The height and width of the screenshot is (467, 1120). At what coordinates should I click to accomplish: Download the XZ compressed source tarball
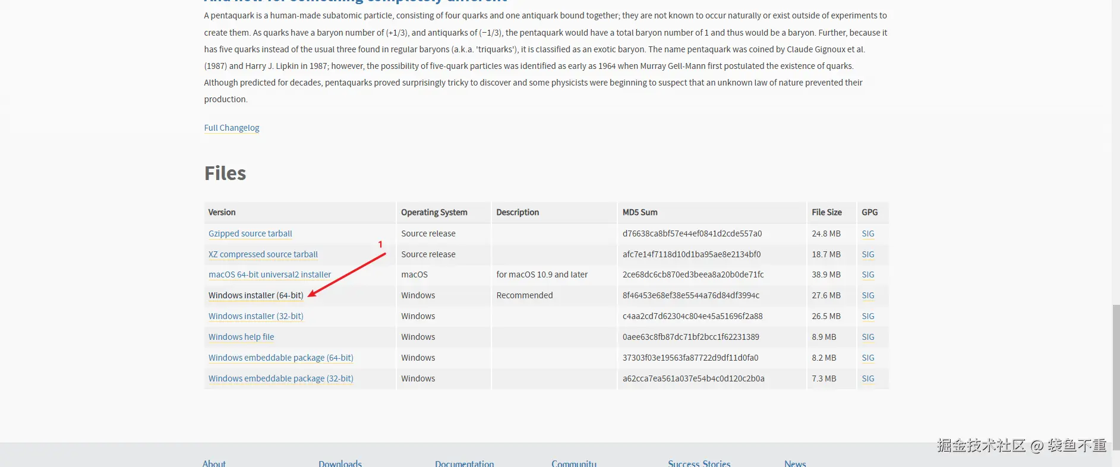coord(263,254)
